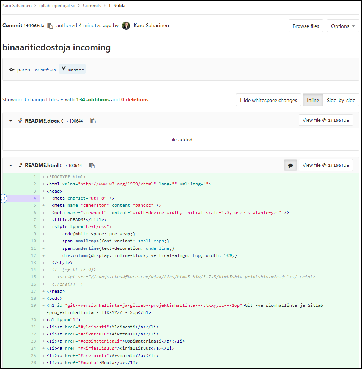The width and height of the screenshot is (362, 369).
Task: Click the file icon beside README.html
Action: tap(20, 165)
